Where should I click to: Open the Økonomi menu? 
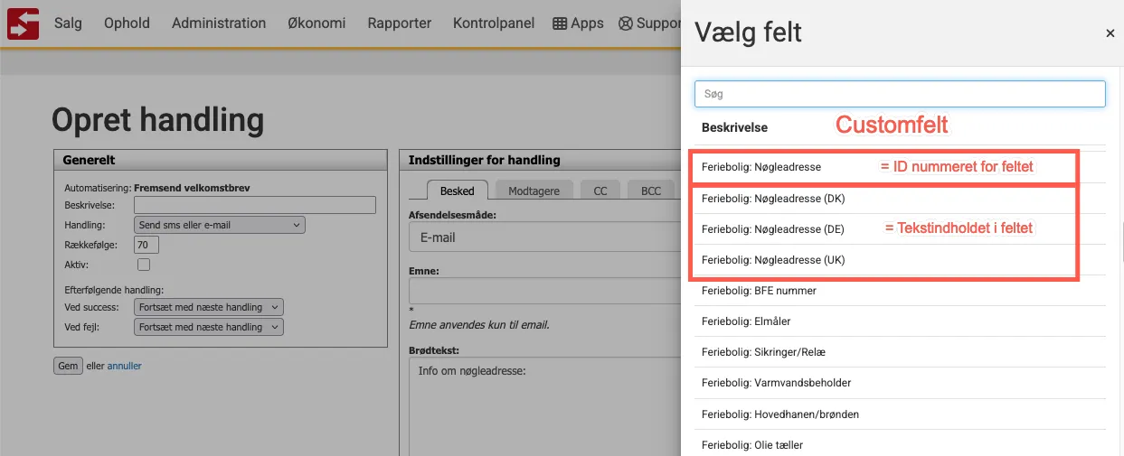coord(316,23)
